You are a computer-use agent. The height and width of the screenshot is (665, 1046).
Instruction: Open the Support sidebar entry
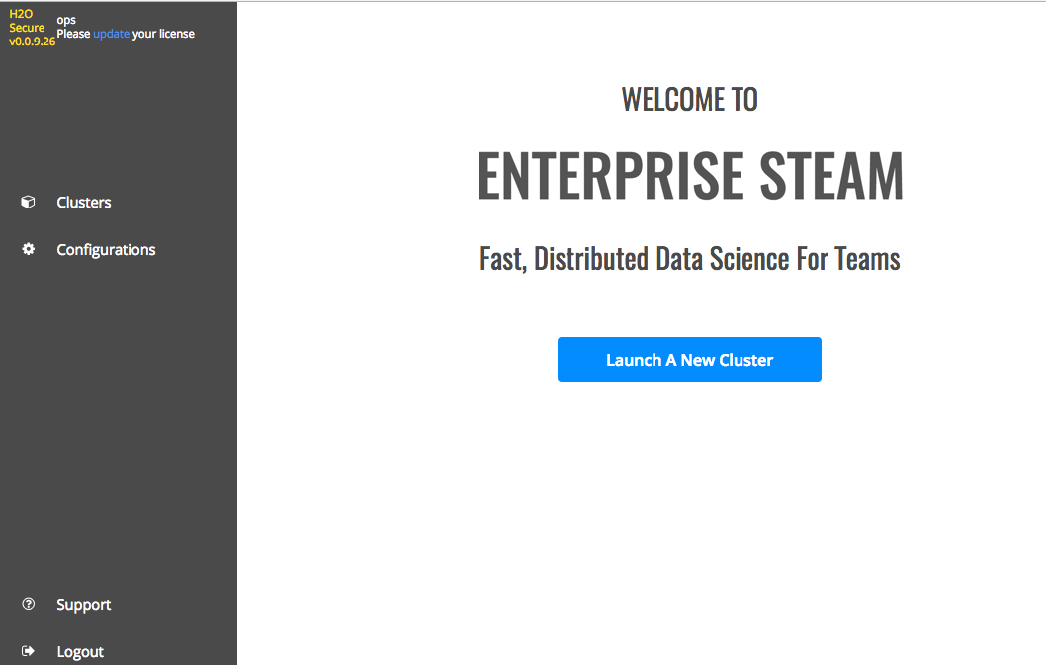coord(83,604)
